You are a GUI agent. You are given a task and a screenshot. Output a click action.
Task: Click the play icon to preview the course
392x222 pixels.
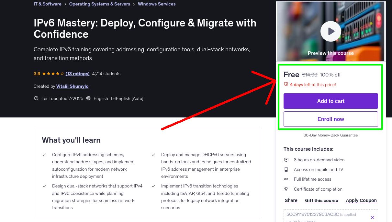(330, 31)
